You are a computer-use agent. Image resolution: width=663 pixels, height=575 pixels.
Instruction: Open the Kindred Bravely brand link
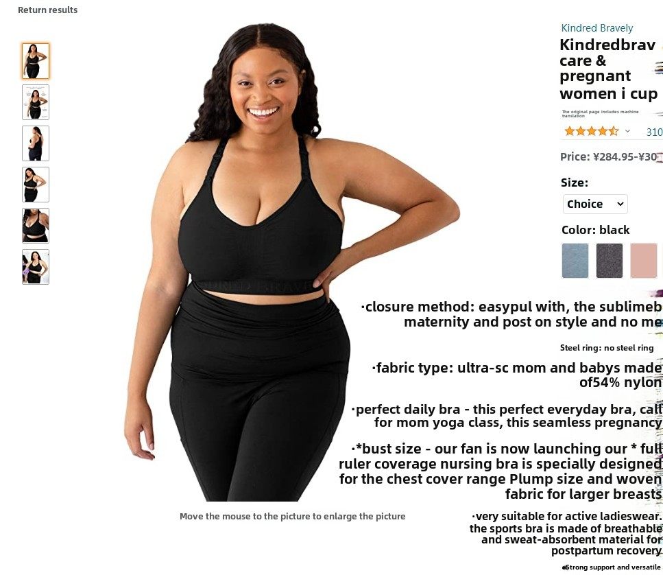click(x=597, y=28)
